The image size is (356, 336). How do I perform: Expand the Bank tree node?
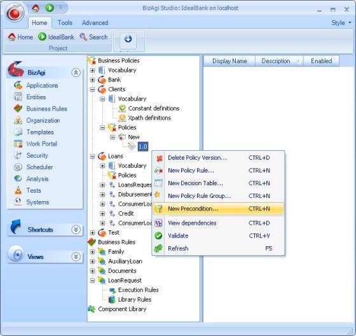click(92, 80)
